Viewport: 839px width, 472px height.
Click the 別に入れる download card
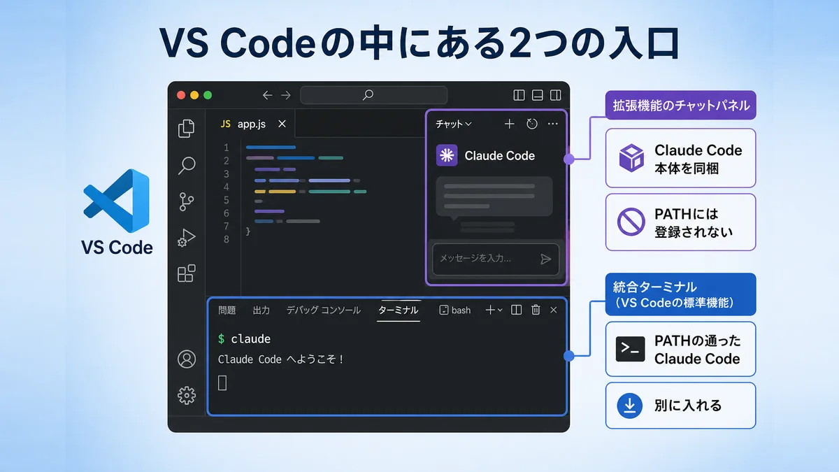coord(680,405)
